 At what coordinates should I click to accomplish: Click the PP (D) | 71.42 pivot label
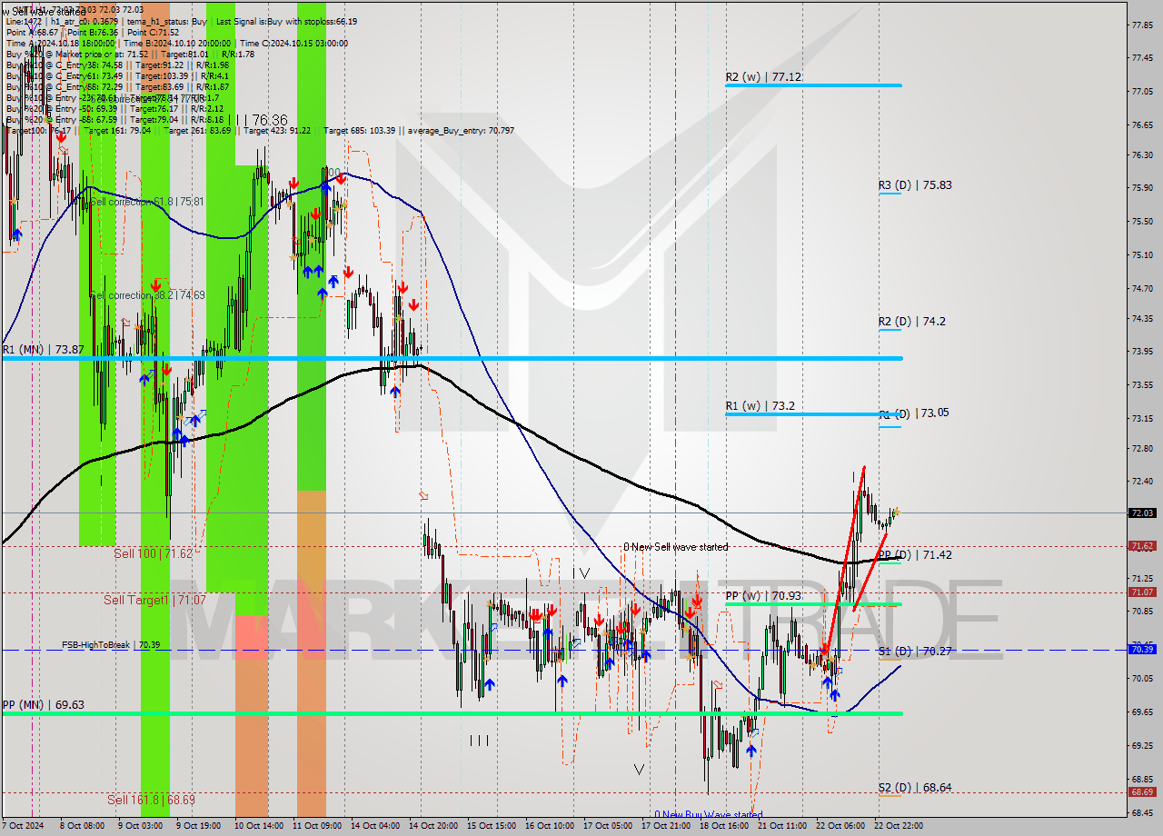(915, 554)
